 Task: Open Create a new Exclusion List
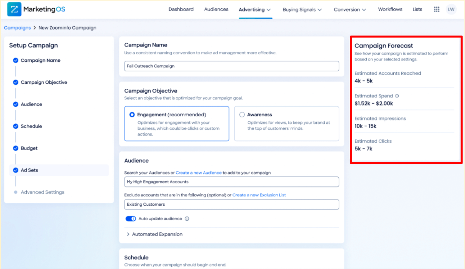(x=259, y=195)
